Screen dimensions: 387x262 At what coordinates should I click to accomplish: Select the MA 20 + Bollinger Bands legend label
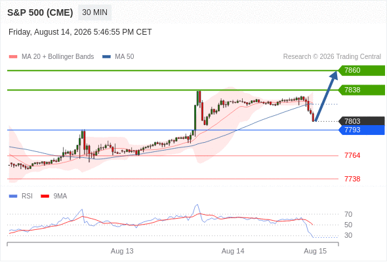(x=58, y=57)
